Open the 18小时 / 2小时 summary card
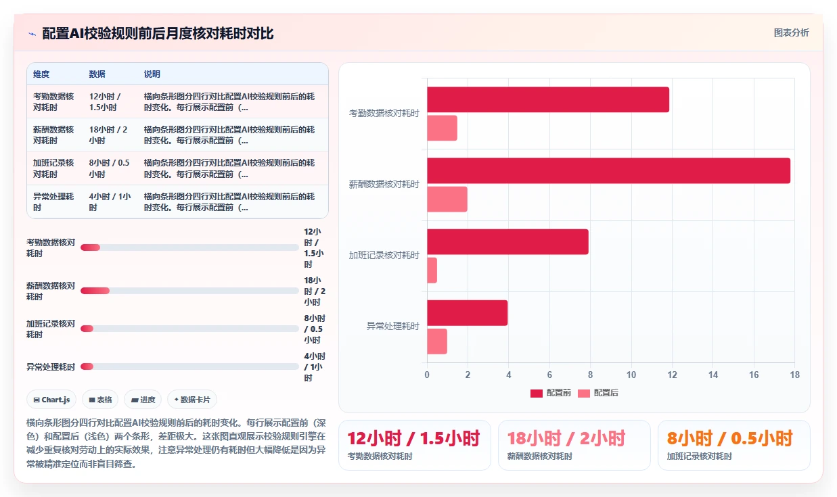This screenshot has width=837, height=497. 574,445
